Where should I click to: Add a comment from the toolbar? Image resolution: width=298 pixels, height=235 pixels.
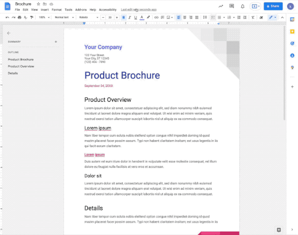click(x=162, y=17)
